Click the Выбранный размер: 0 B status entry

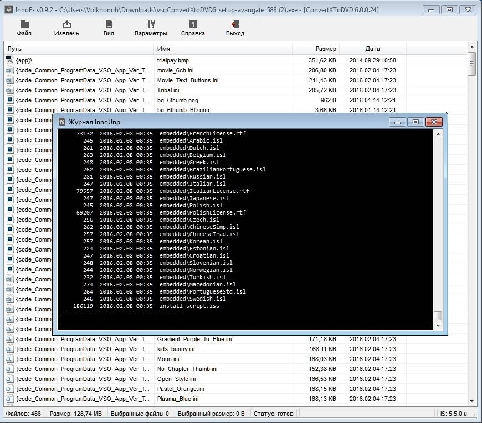coord(211,414)
